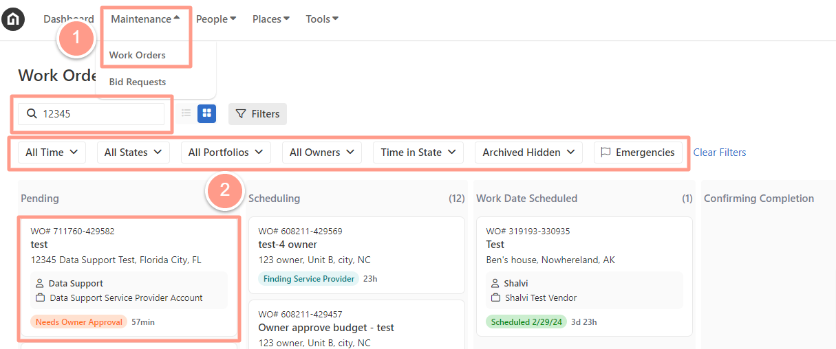
Task: Open the All Portfolios dropdown
Action: click(226, 153)
